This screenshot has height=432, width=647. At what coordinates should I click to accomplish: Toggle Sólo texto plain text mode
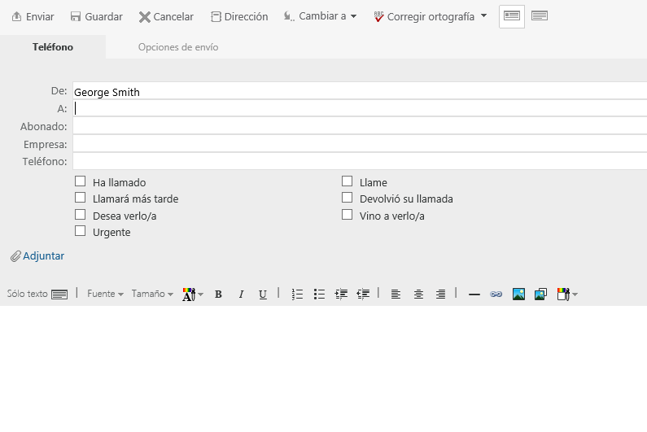[x=37, y=294]
